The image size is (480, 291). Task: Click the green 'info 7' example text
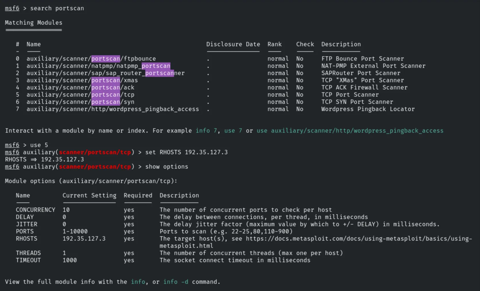[x=206, y=131]
